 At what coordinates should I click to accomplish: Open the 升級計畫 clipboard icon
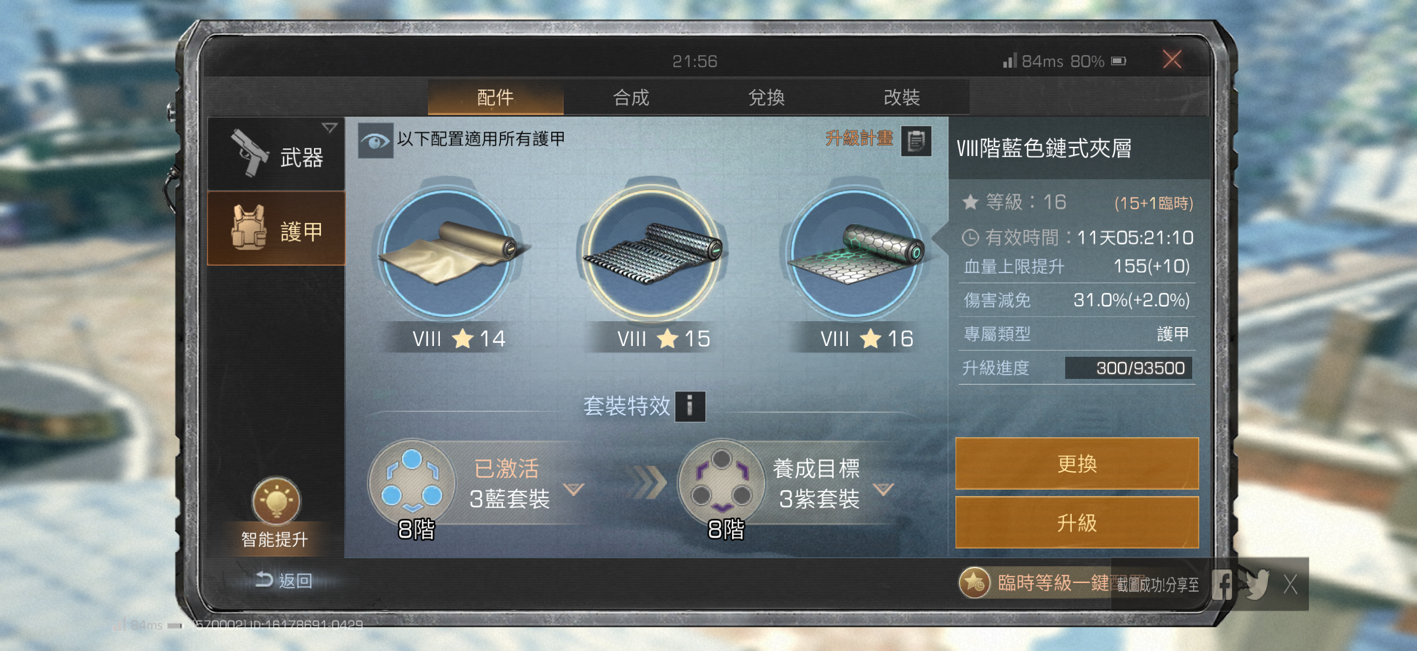click(915, 141)
